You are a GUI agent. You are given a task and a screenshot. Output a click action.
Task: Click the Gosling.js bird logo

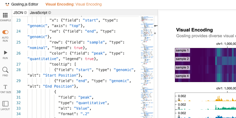pos(7,4)
